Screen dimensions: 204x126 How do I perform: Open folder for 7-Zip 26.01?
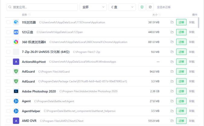pyautogui.click(x=172, y=52)
